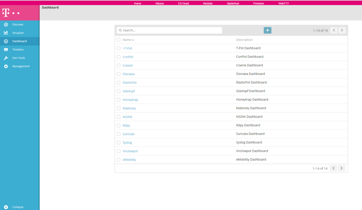
Task: Click the Visualize bar chart icon
Action: (6, 33)
